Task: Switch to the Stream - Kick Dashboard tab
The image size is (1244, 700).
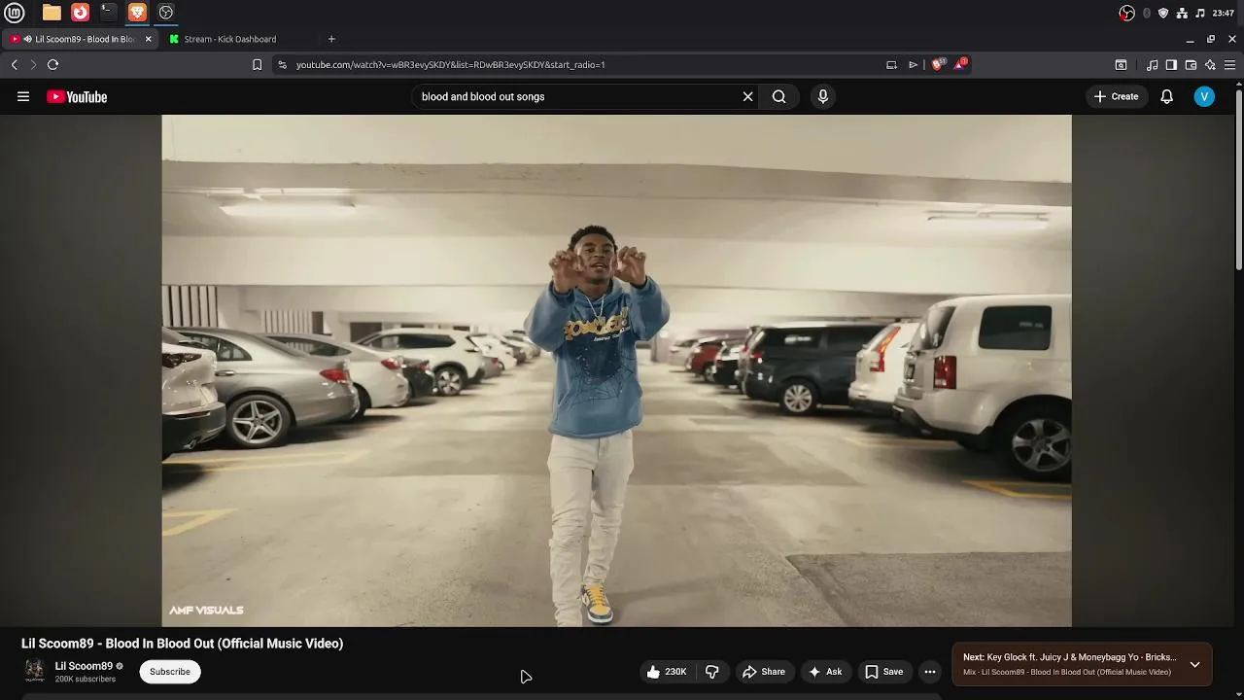Action: (230, 39)
